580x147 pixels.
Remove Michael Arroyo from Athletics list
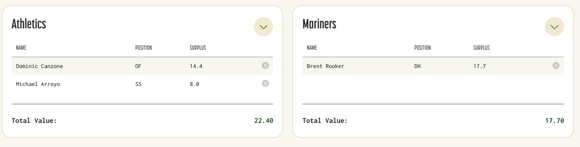tap(265, 83)
